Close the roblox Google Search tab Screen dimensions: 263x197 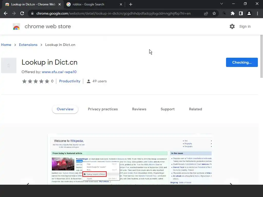pos(121,4)
